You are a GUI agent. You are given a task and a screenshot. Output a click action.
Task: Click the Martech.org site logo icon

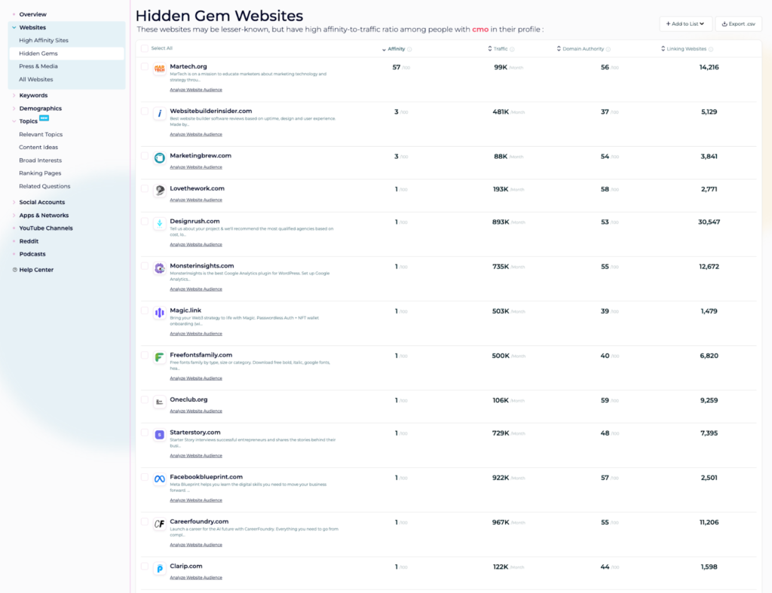pyautogui.click(x=159, y=69)
